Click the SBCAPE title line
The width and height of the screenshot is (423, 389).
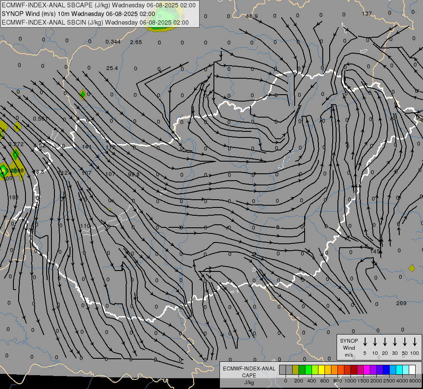(99, 5)
